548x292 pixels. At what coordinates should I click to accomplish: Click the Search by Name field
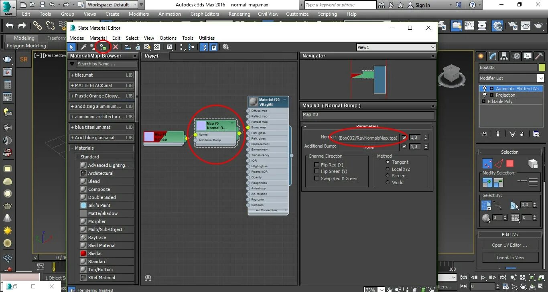coord(107,64)
